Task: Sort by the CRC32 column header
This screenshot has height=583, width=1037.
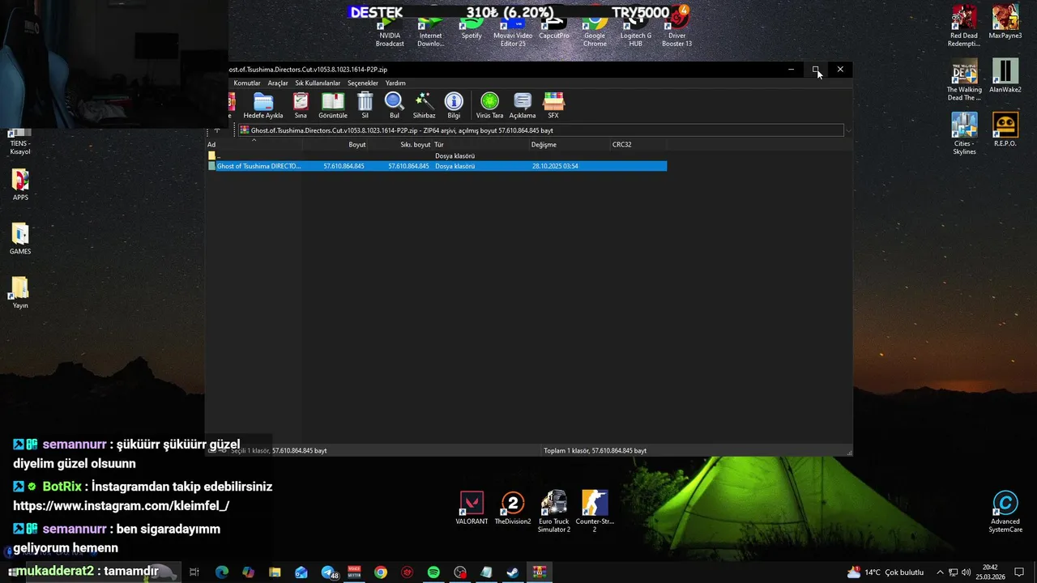Action: (638, 145)
